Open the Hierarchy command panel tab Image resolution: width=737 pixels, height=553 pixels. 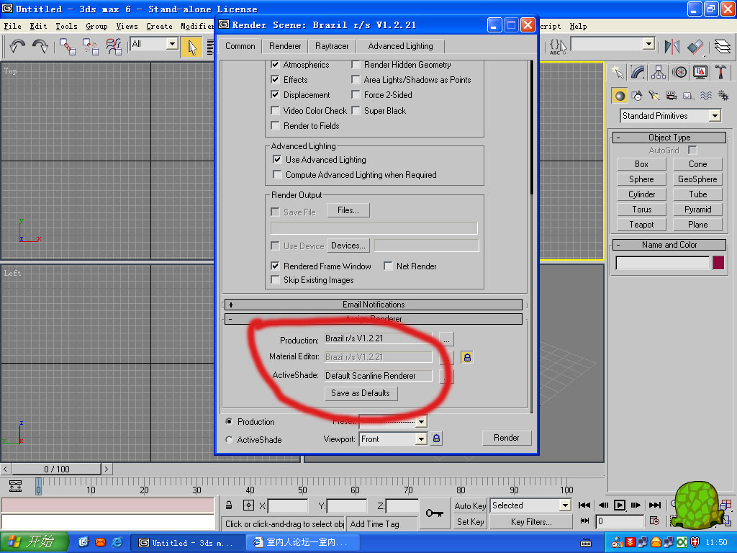[x=659, y=72]
